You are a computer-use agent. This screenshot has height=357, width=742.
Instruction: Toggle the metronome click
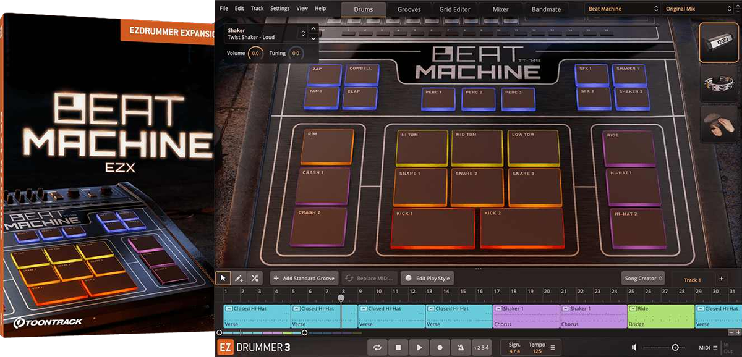461,348
